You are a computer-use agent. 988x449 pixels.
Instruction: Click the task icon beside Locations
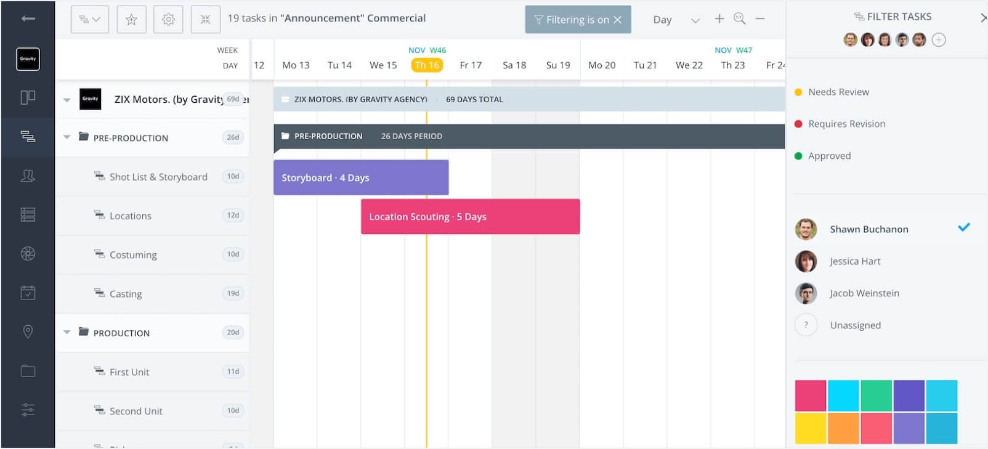[99, 215]
